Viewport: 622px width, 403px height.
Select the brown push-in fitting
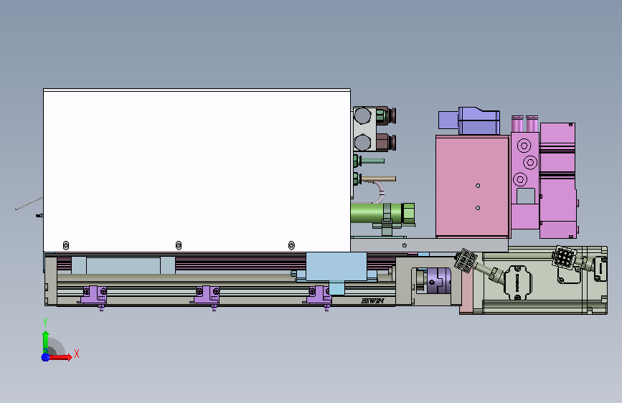(x=385, y=143)
